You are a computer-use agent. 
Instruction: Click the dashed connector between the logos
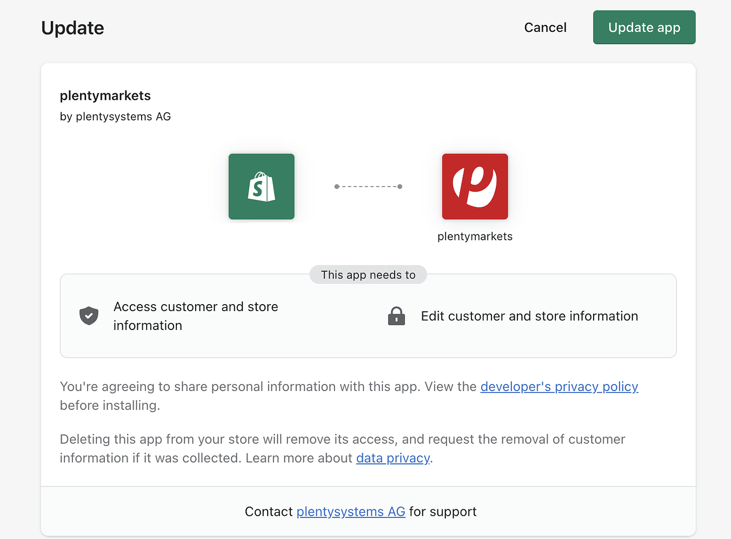pos(368,187)
